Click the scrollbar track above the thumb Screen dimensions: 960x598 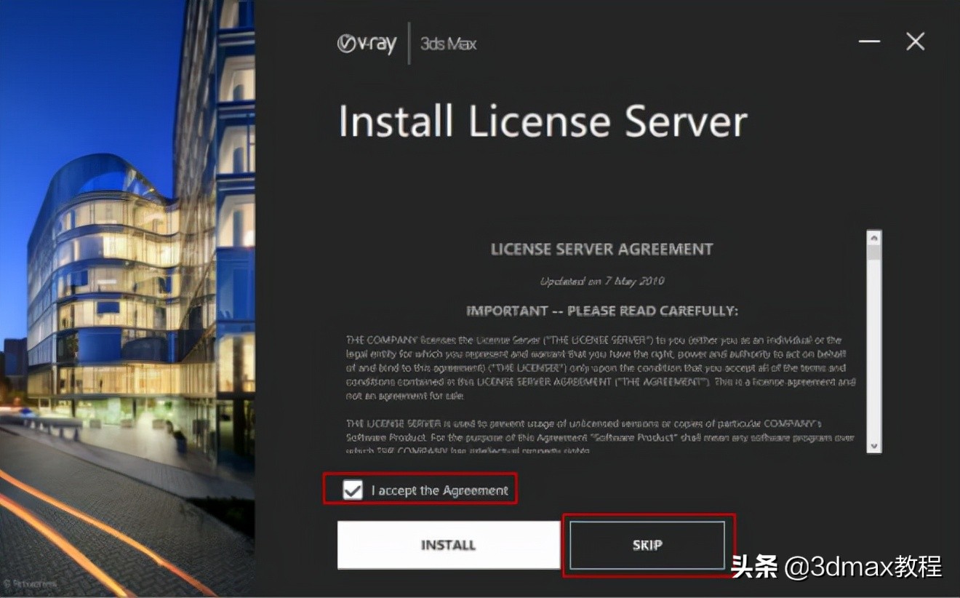(x=874, y=242)
